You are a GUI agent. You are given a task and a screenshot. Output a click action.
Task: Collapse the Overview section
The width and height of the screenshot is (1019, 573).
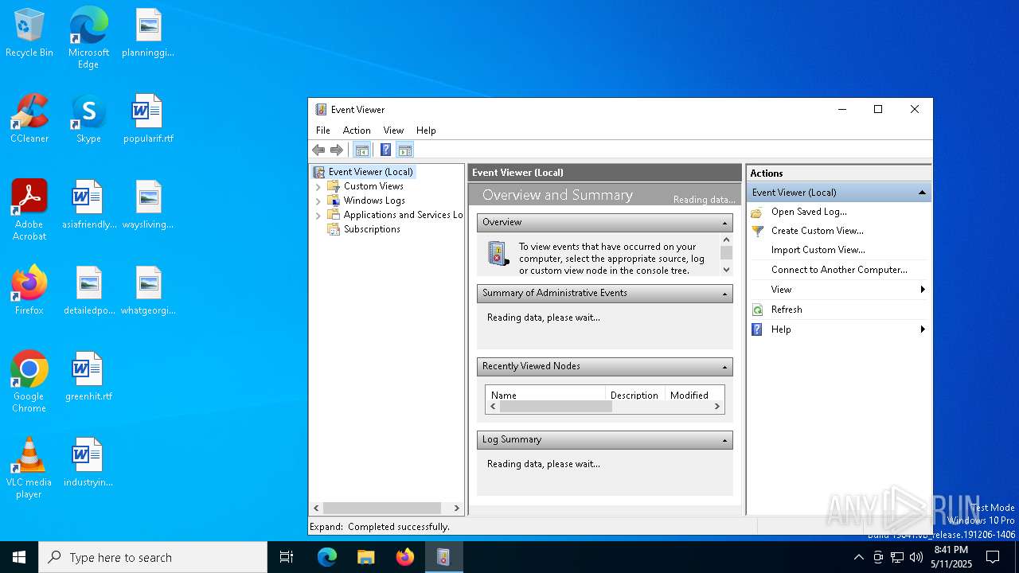pyautogui.click(x=724, y=223)
